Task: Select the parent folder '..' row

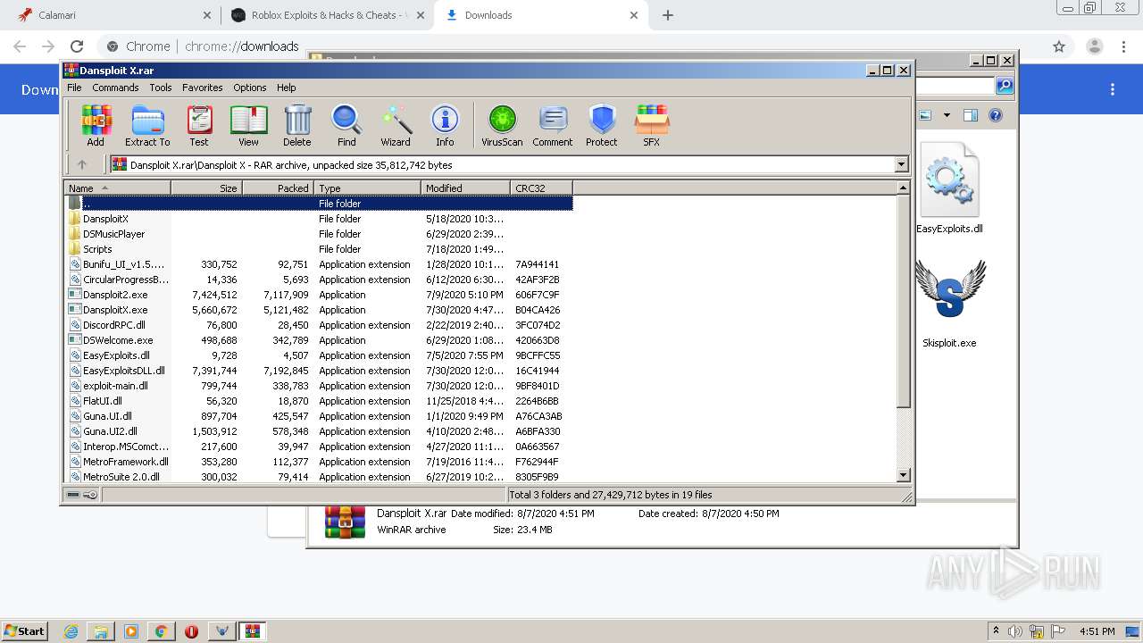Action: (319, 204)
